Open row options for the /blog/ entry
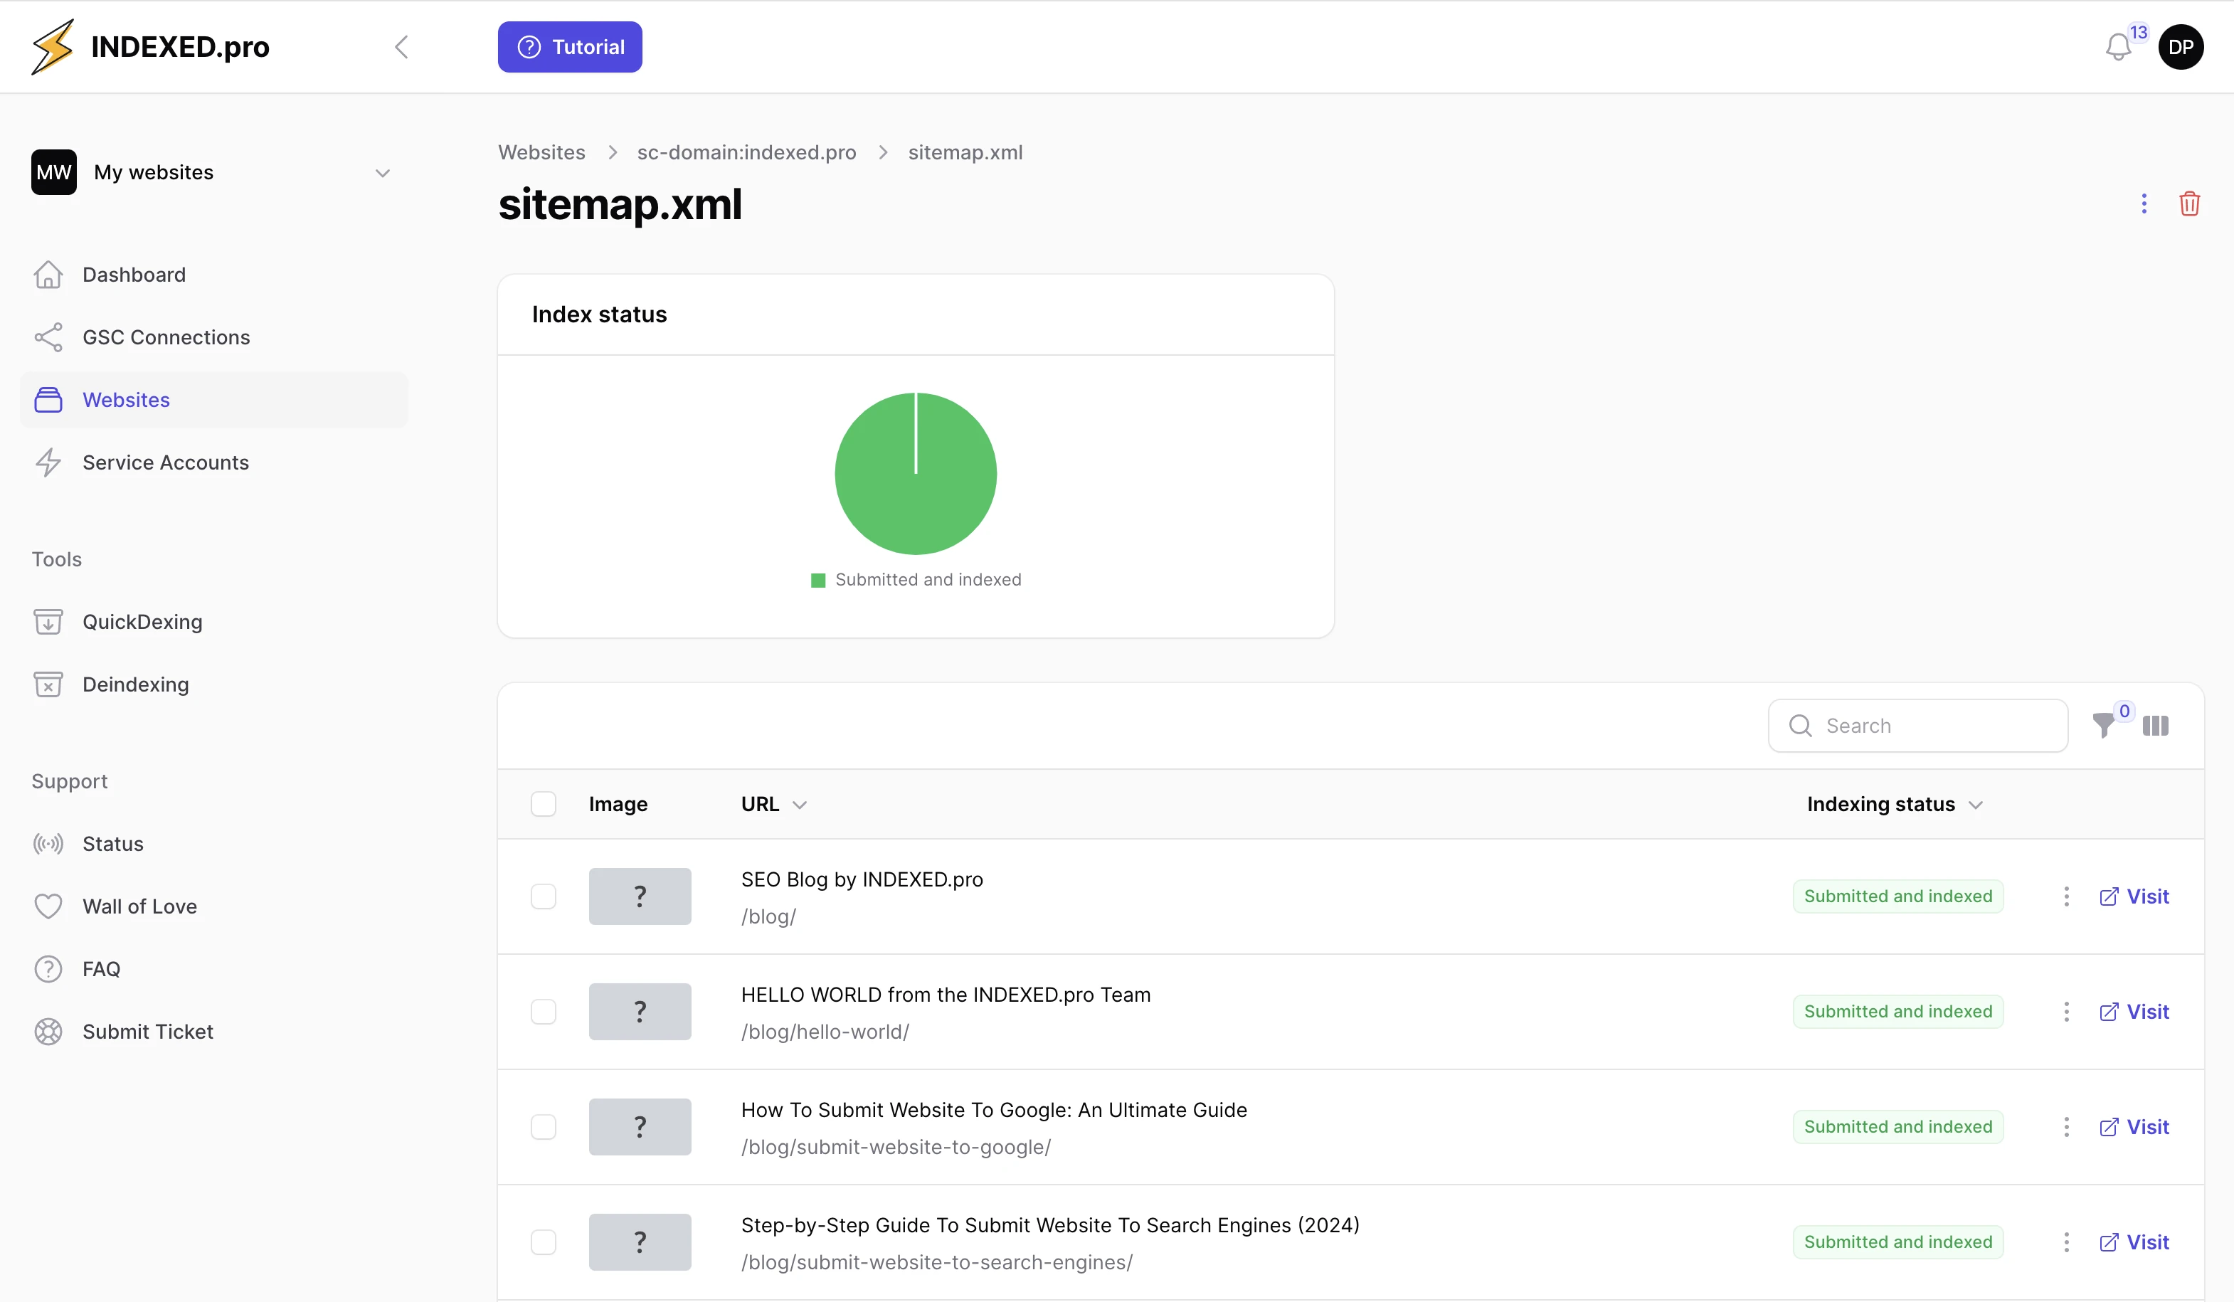2234x1302 pixels. point(2065,896)
